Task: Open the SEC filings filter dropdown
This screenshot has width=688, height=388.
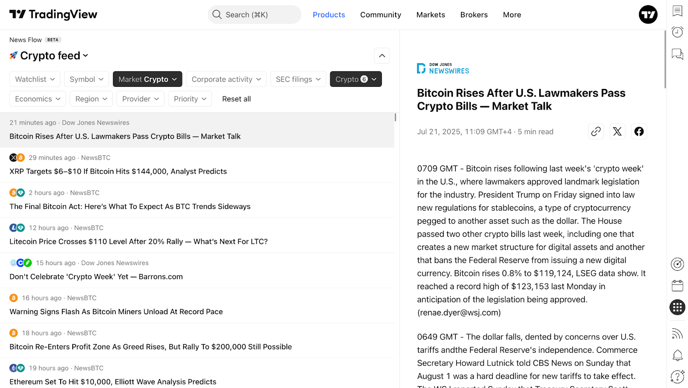Action: click(298, 79)
